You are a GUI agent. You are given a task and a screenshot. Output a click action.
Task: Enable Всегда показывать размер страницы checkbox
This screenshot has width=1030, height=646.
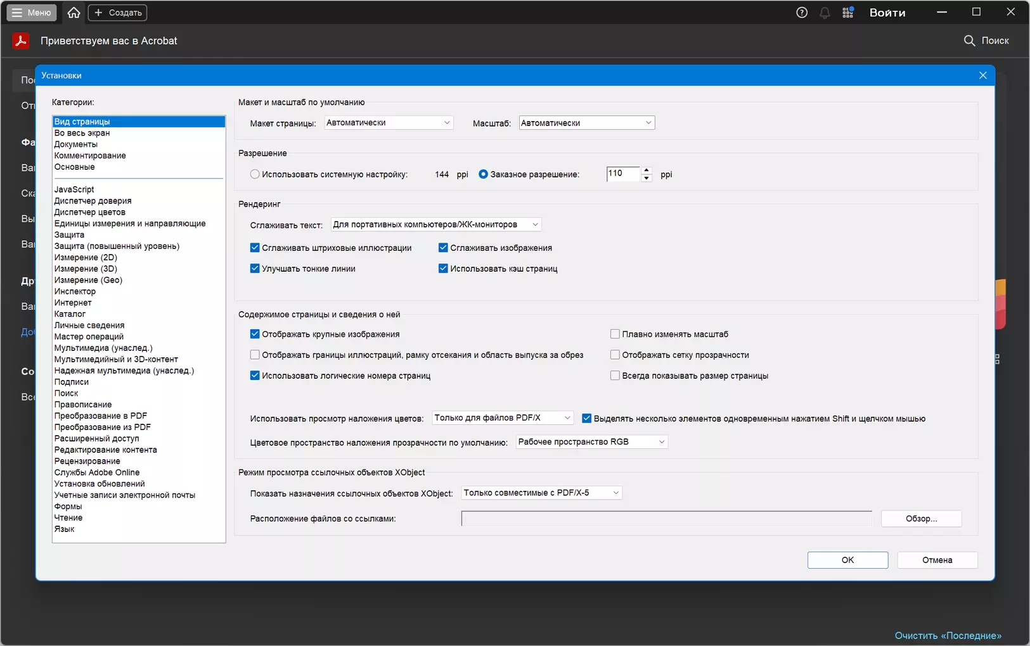click(x=615, y=376)
